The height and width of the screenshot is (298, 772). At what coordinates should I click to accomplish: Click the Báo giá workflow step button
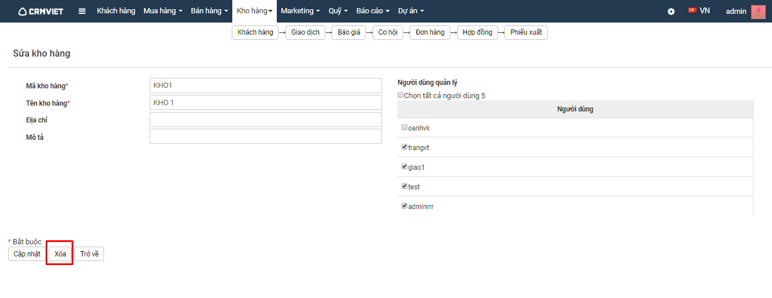[x=349, y=32]
